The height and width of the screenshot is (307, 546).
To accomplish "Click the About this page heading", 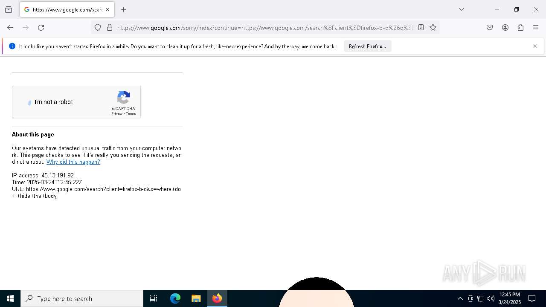I will [33, 134].
